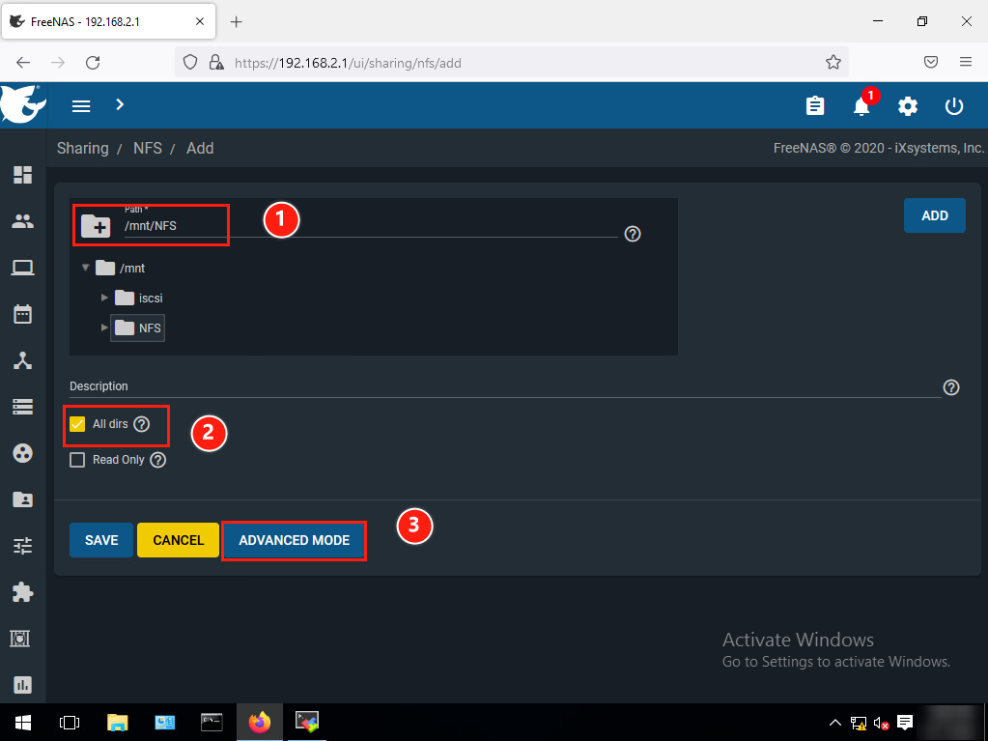The image size is (988, 741).
Task: Show help for All dirs
Action: coord(142,424)
